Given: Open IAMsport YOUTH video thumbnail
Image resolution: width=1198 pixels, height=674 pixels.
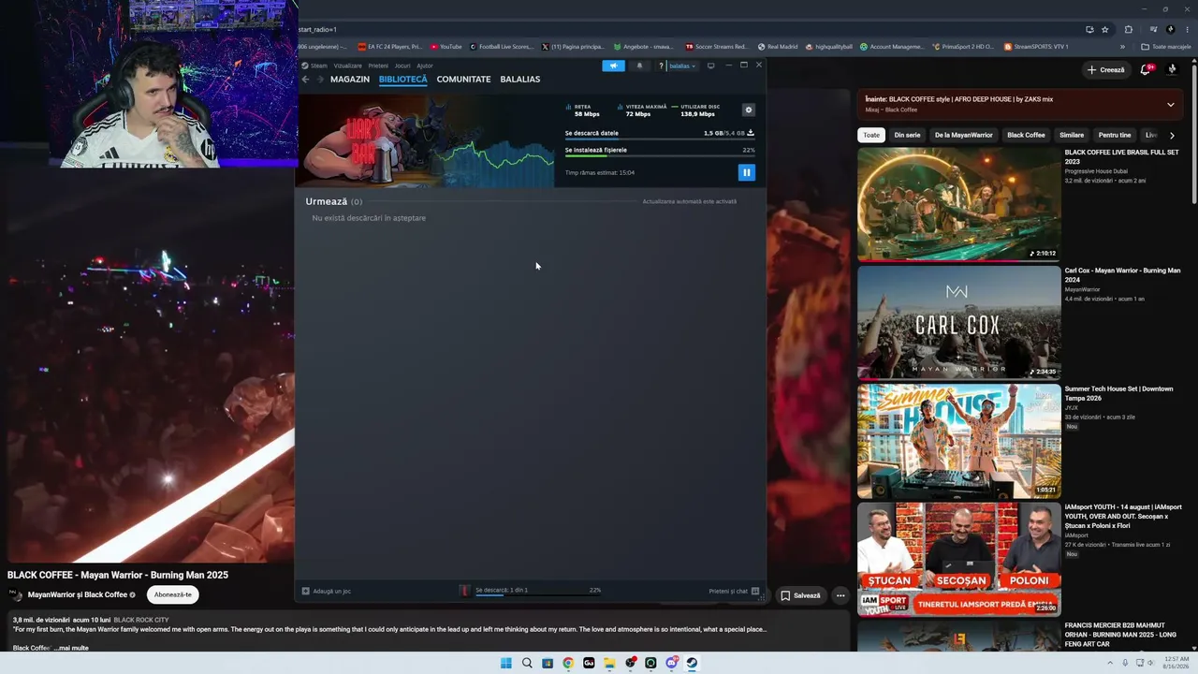Looking at the screenshot, I should (x=959, y=560).
